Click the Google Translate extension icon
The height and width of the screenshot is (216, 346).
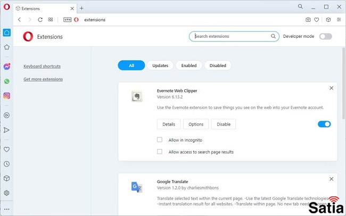137,187
